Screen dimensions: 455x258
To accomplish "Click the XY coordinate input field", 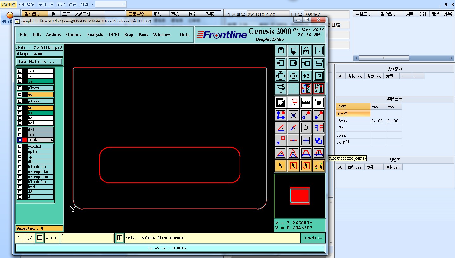I will pos(87,238).
